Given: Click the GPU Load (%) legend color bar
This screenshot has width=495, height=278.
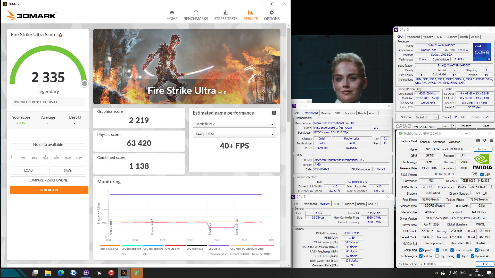Looking at the screenshot, I should [175, 246].
